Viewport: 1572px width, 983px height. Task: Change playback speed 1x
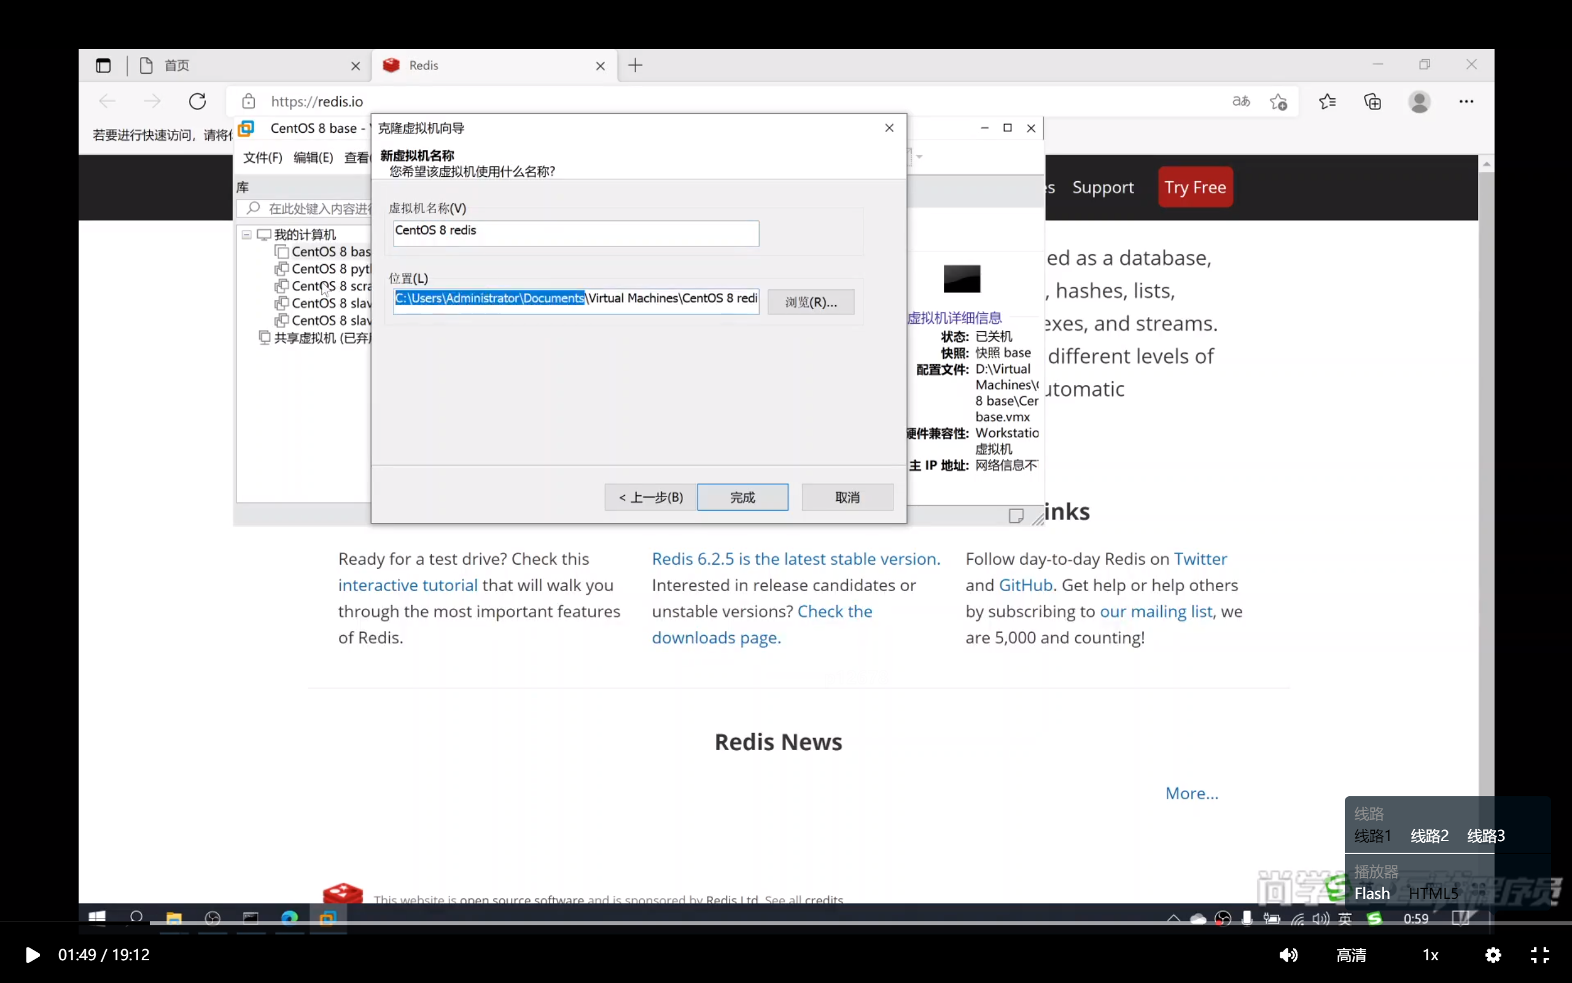(x=1430, y=954)
